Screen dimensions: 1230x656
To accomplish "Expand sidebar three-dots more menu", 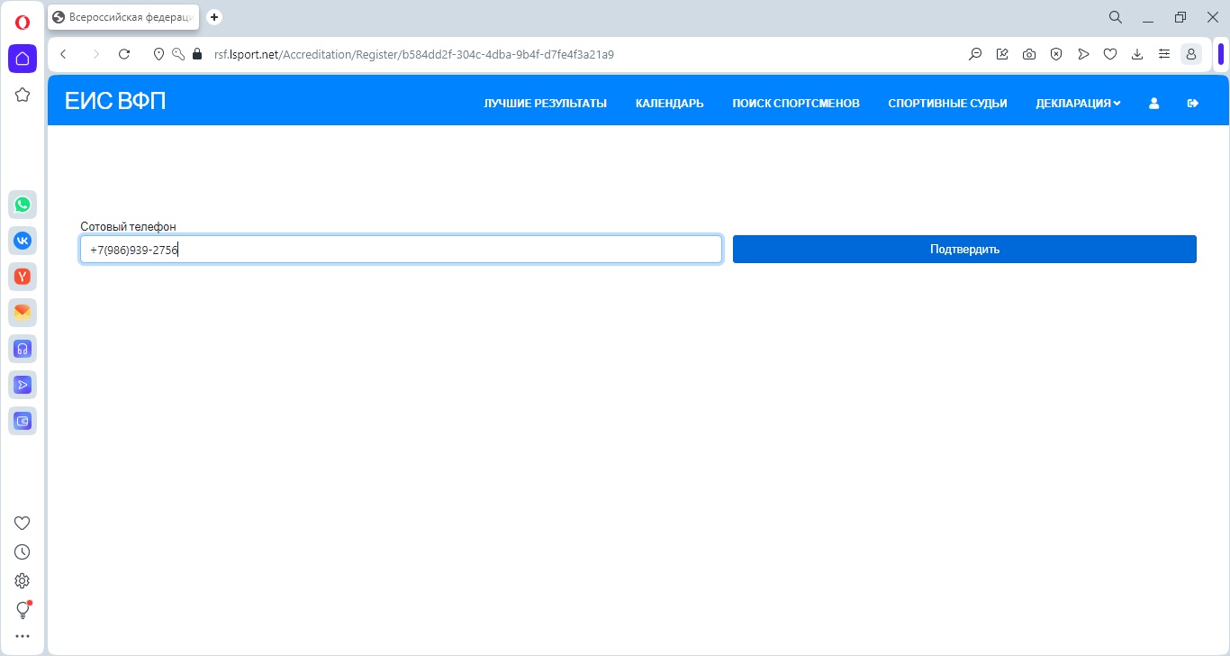I will 23,636.
